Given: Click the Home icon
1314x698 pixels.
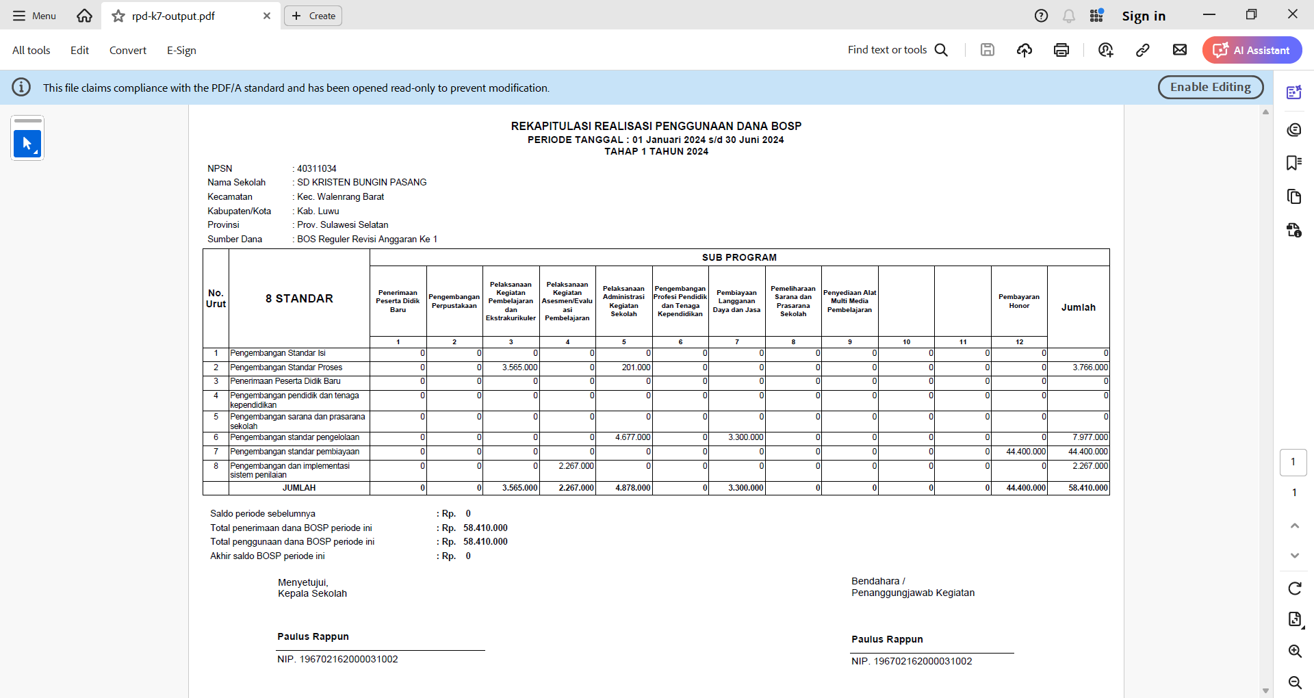Looking at the screenshot, I should tap(84, 16).
